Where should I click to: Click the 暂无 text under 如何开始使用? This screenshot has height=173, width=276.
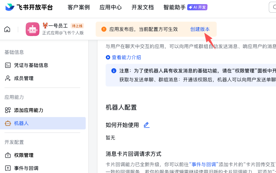click(x=110, y=138)
